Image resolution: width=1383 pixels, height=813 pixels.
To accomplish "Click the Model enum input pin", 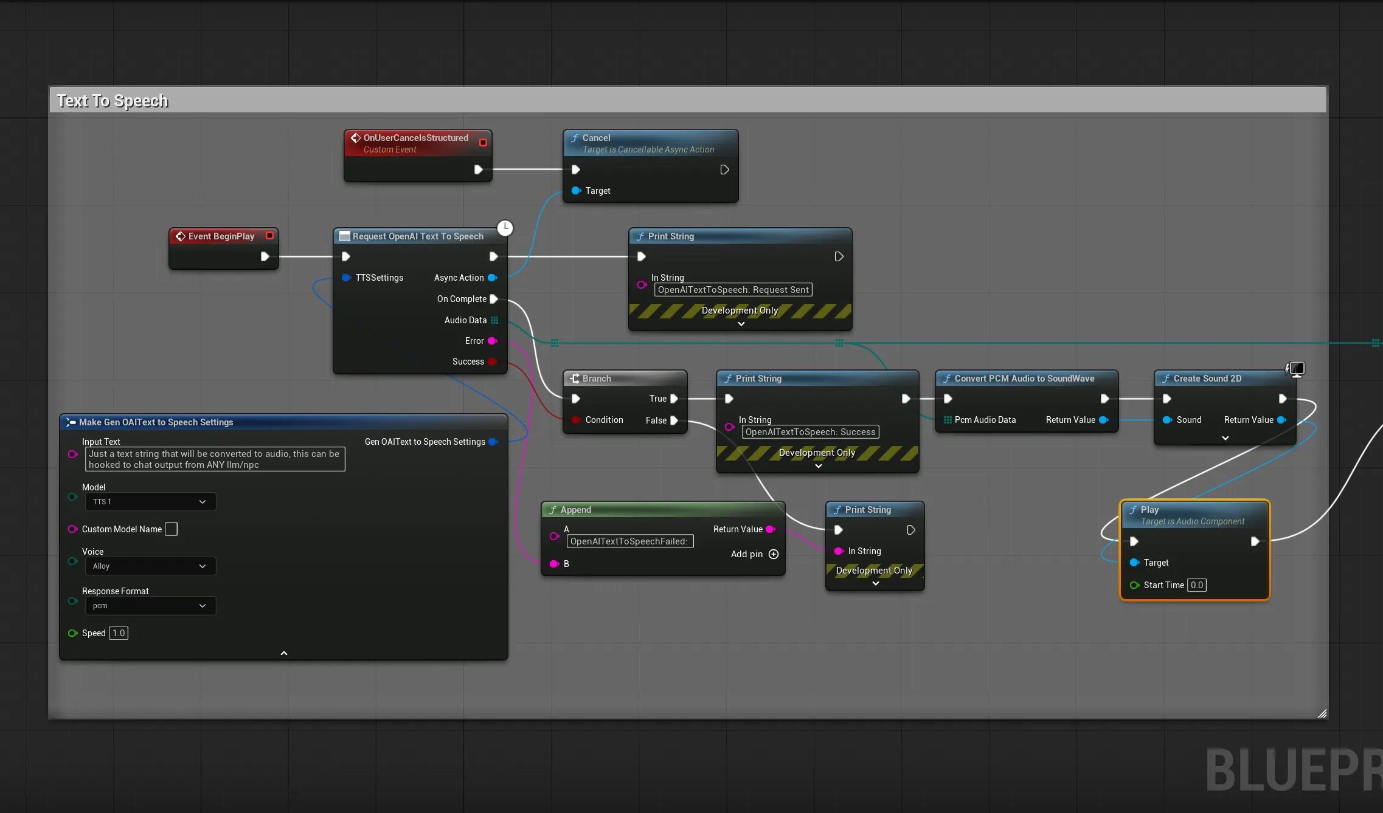I will [73, 497].
